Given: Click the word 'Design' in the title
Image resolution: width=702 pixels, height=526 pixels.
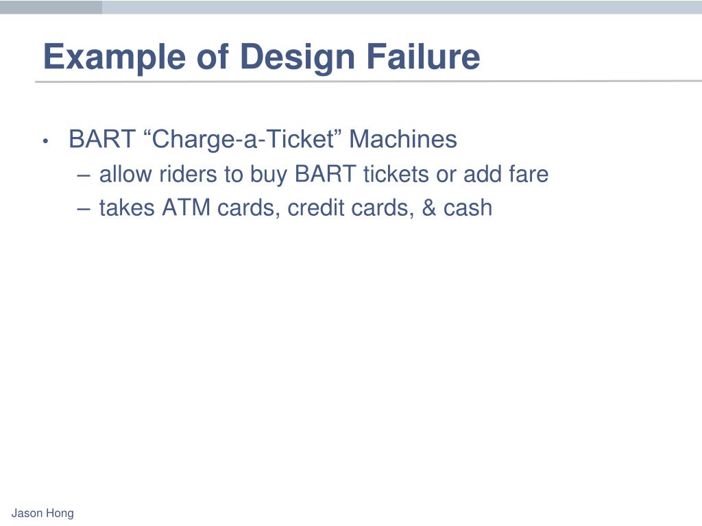Looking at the screenshot, I should tap(298, 58).
